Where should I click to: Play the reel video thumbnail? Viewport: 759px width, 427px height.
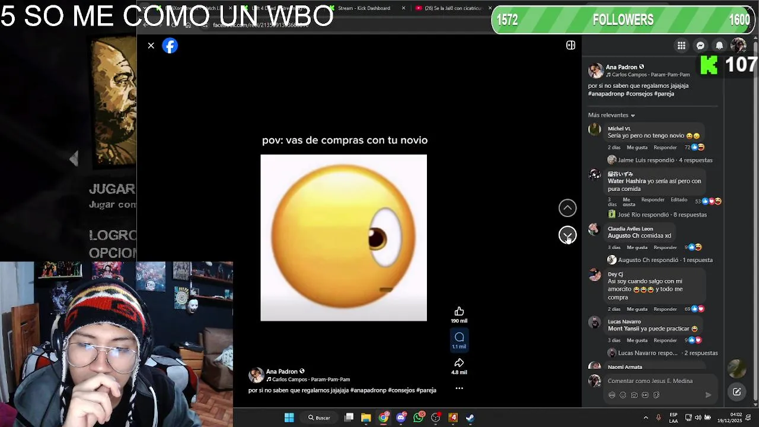tap(343, 238)
